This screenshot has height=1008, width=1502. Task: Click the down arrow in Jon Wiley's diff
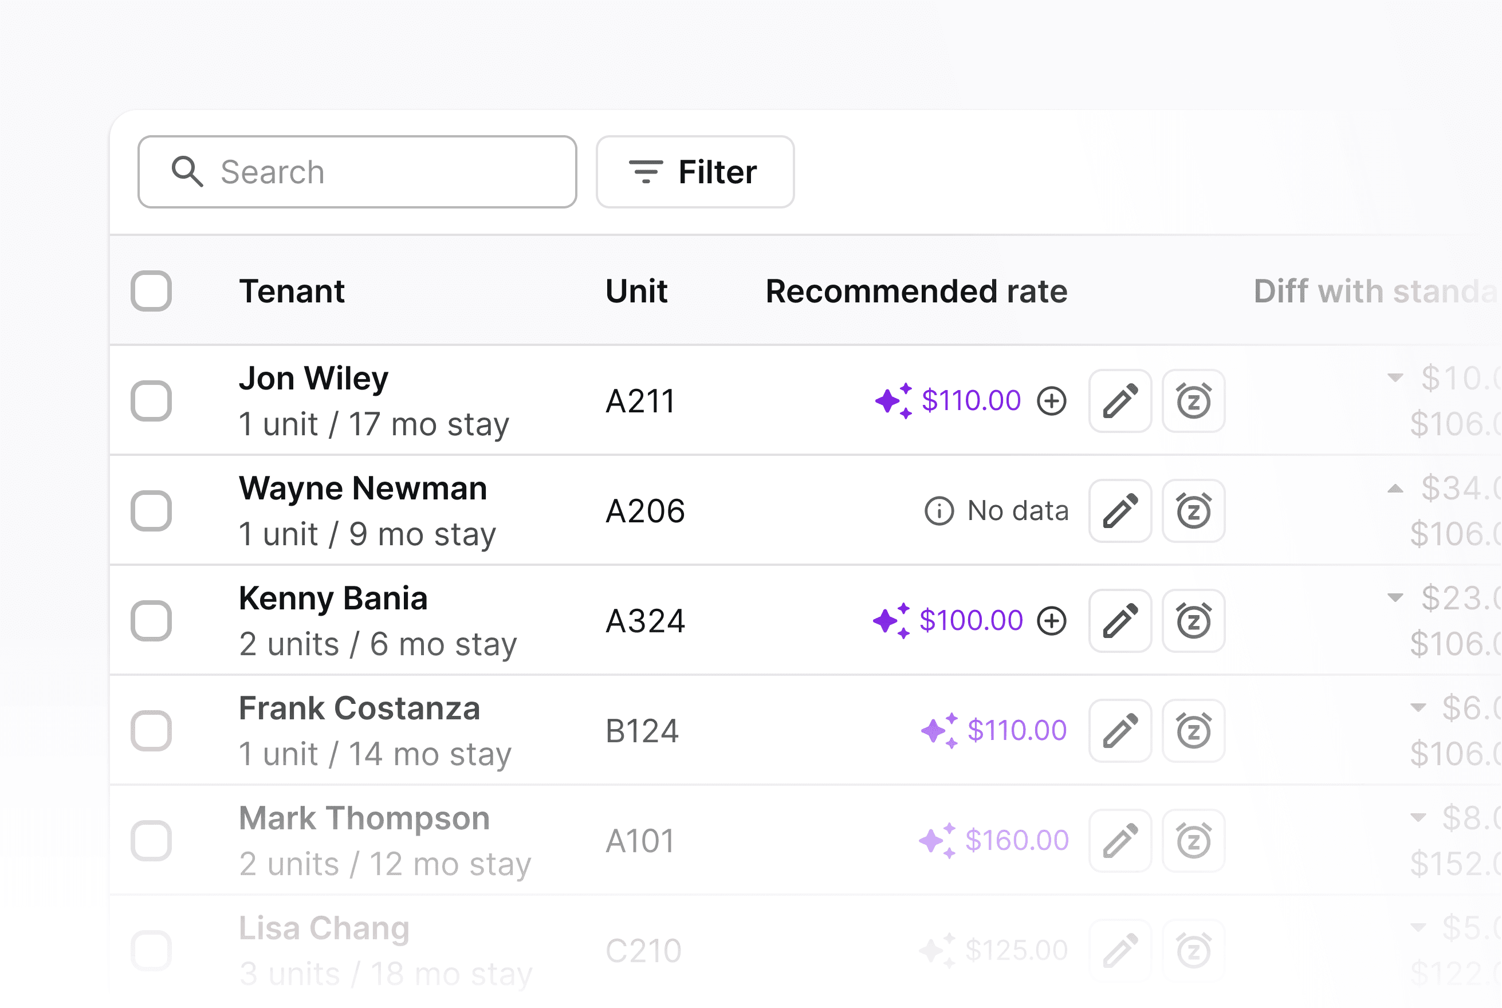pos(1395,378)
